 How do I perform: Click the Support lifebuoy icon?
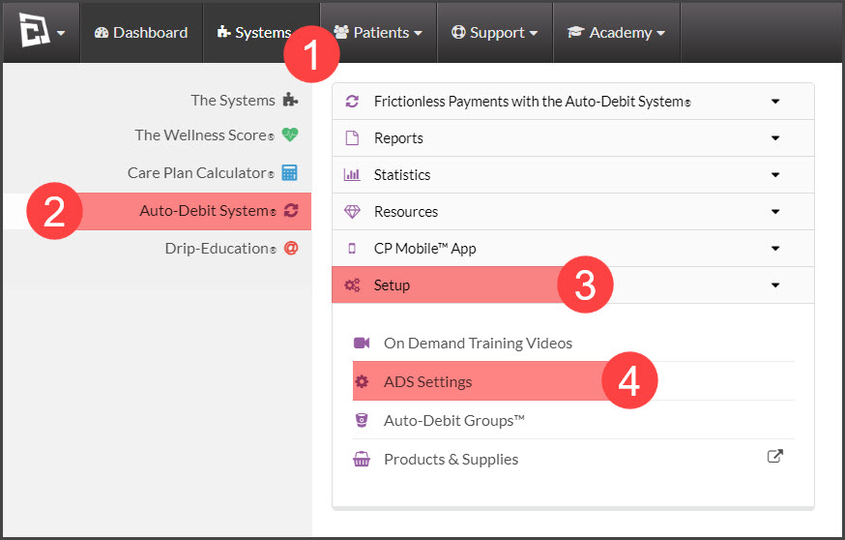[458, 32]
